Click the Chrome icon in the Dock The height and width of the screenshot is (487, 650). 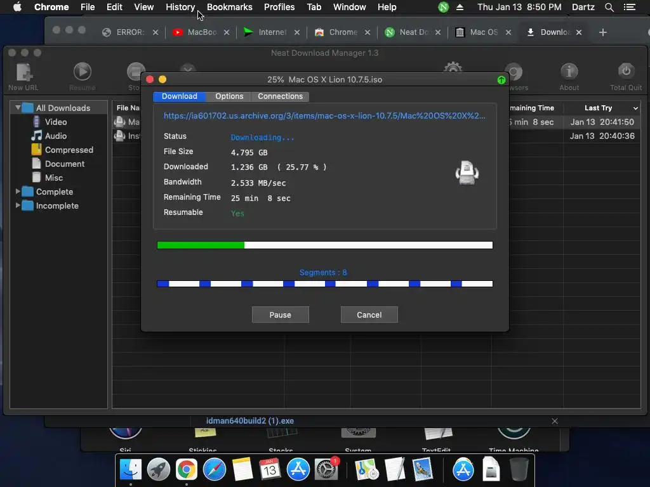186,470
